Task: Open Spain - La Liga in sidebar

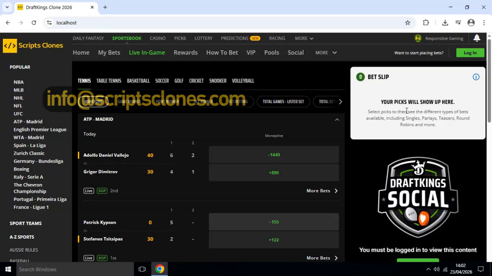Action: (29, 145)
